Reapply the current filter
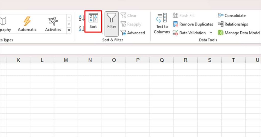261x137 pixels. (131, 24)
